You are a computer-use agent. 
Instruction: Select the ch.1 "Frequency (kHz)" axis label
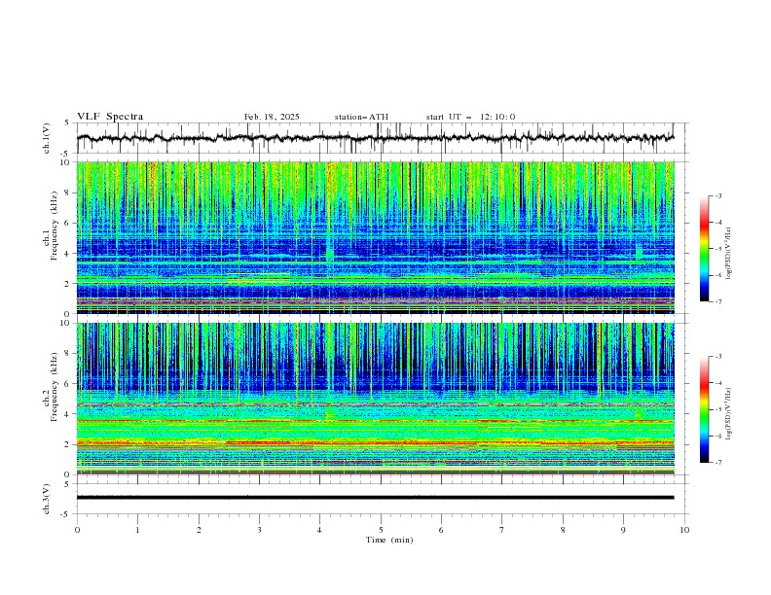pyautogui.click(x=55, y=227)
